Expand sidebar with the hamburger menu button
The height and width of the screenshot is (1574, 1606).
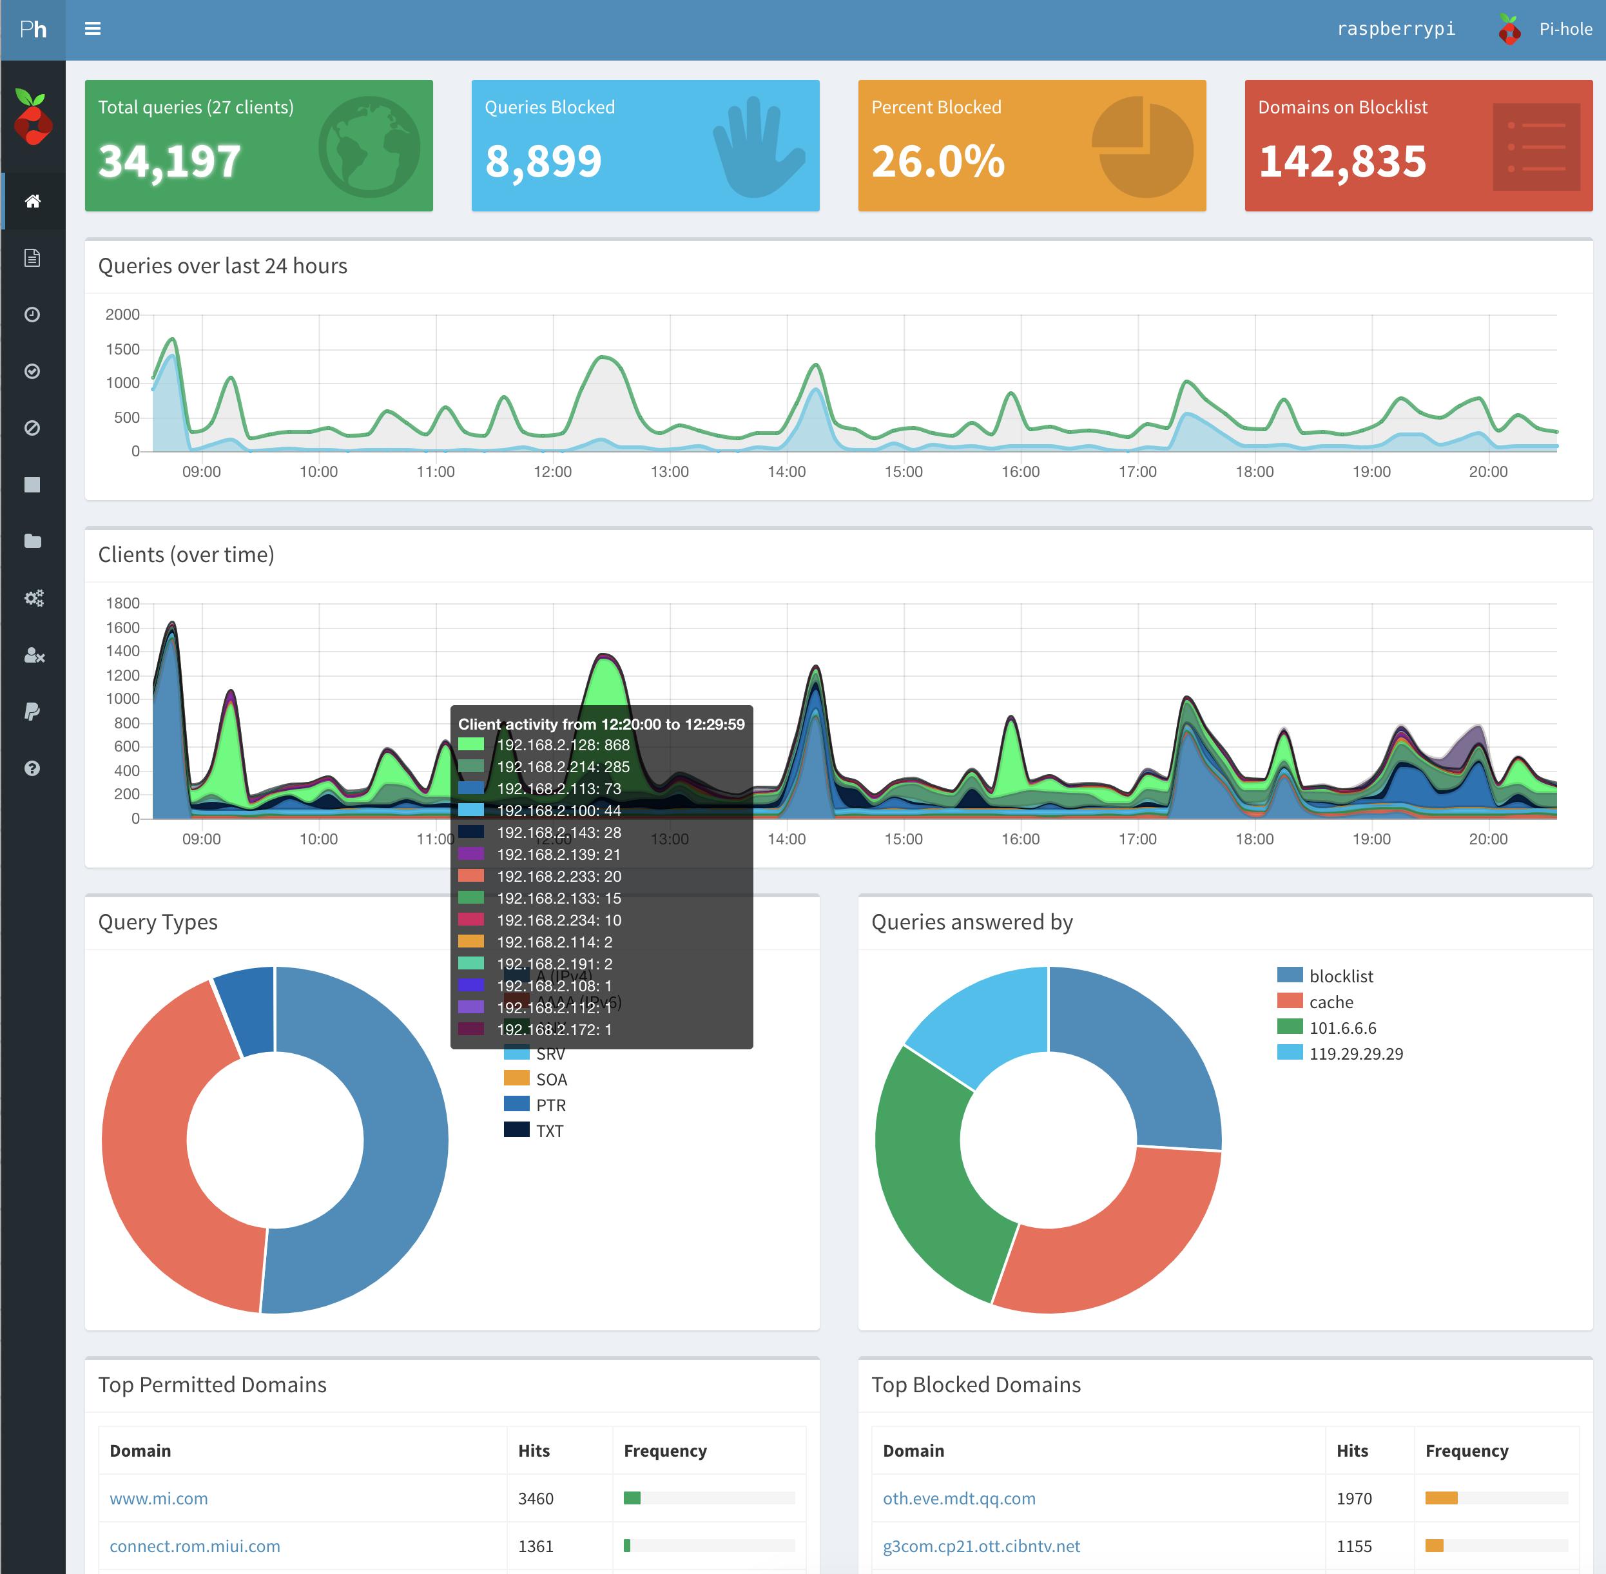click(93, 29)
